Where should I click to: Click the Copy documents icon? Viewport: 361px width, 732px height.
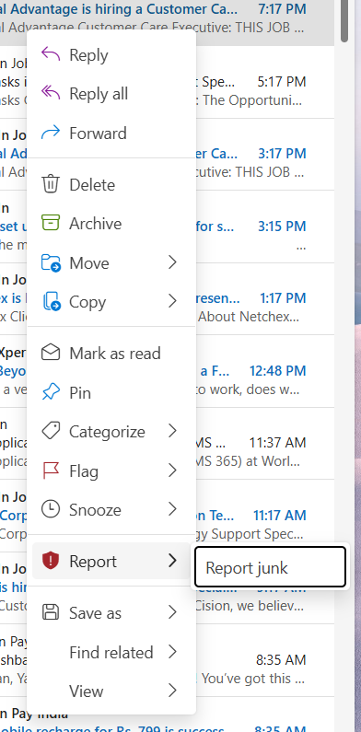coord(51,302)
